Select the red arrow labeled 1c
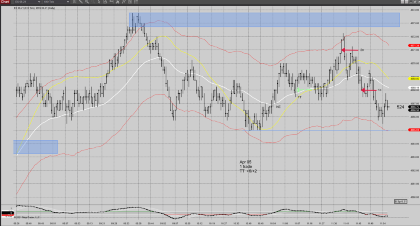Screen dimensions: 420x226 (x=369, y=90)
